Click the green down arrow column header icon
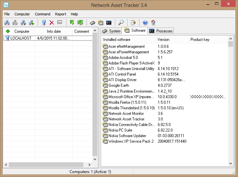238x177 pixels. click(x=8, y=31)
